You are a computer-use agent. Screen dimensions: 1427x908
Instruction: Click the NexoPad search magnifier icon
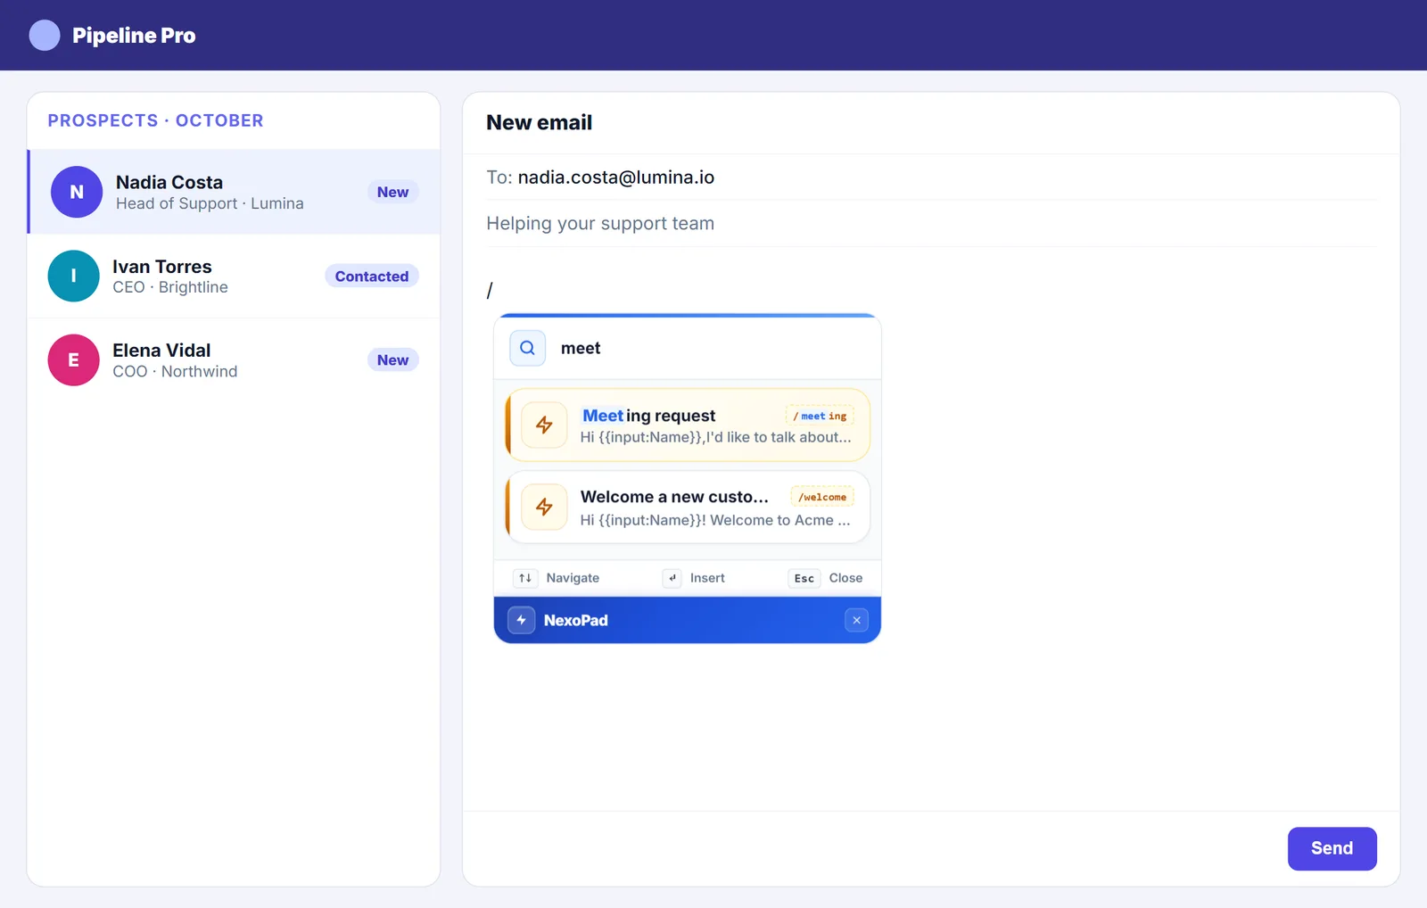[527, 348]
